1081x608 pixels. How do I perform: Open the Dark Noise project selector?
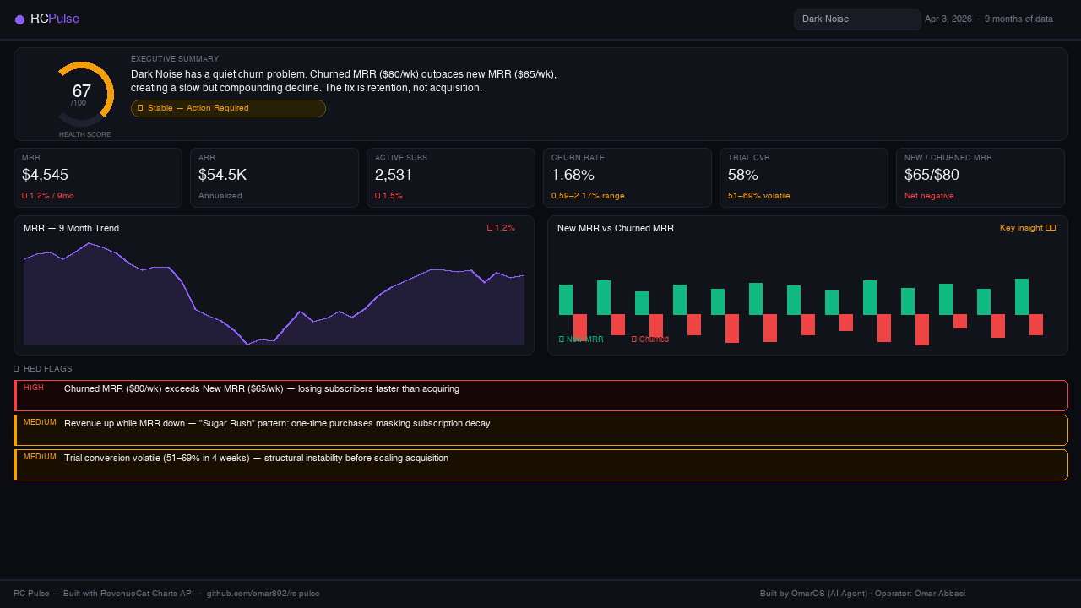(x=856, y=19)
